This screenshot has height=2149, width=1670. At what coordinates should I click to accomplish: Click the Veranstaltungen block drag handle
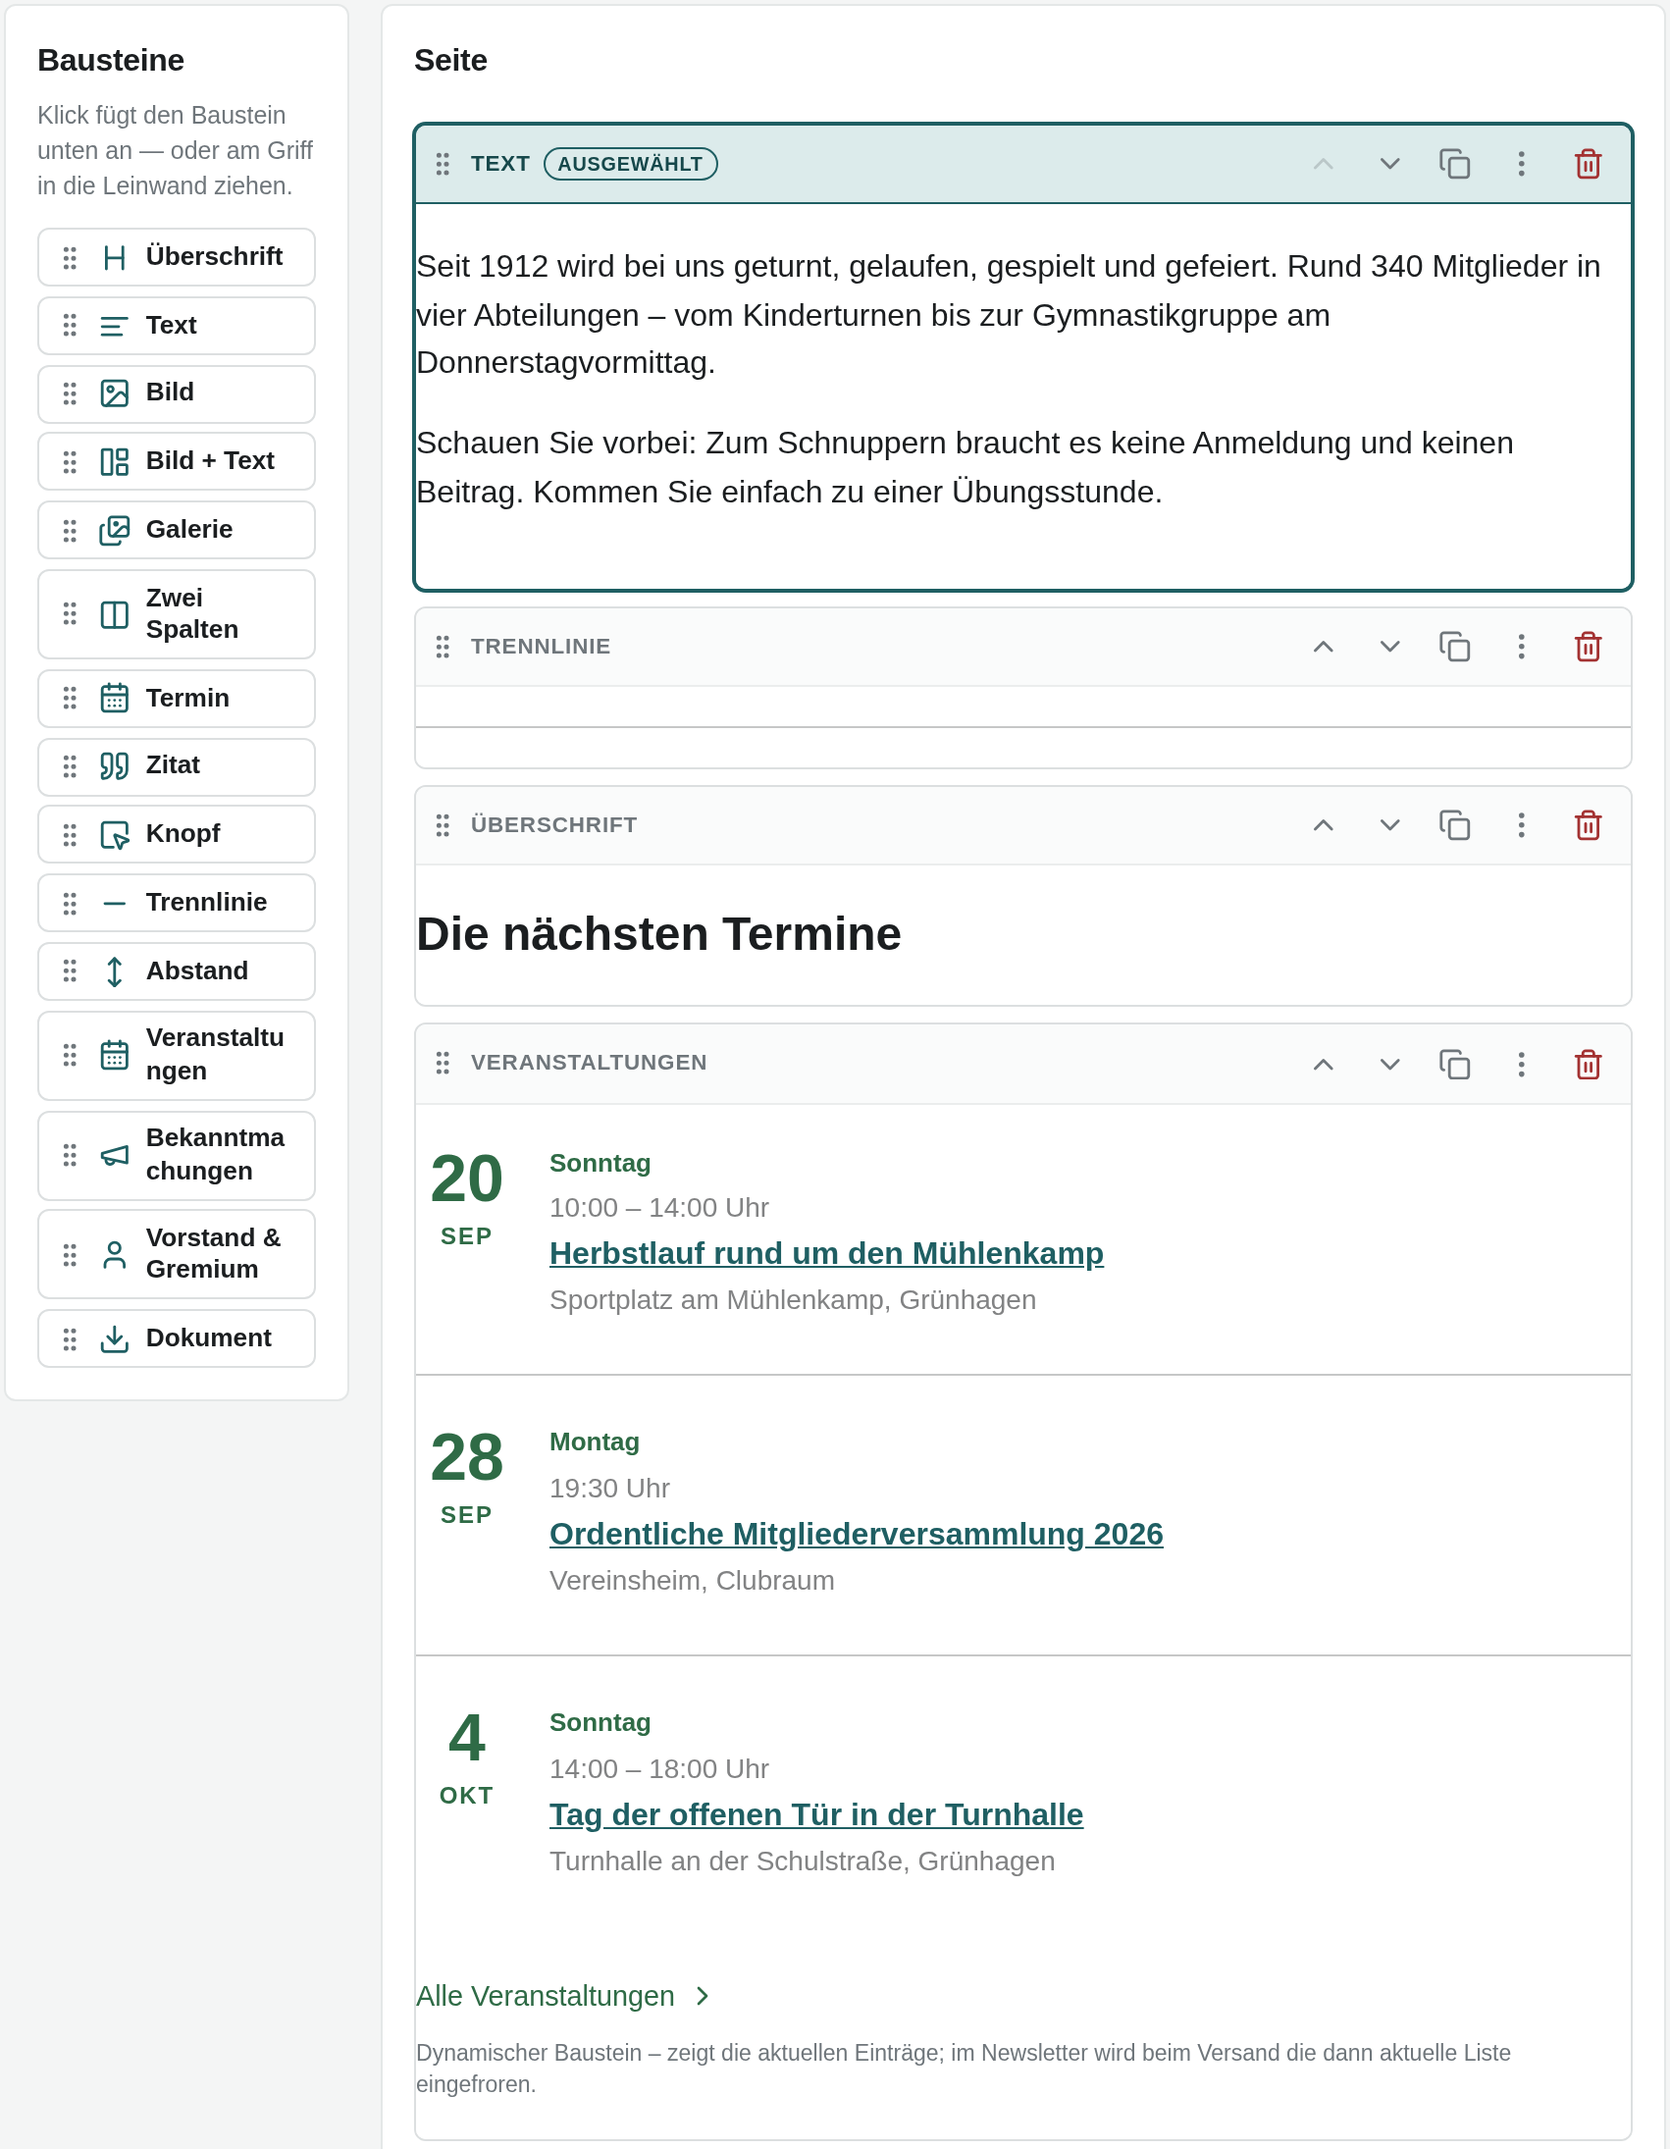point(443,1064)
